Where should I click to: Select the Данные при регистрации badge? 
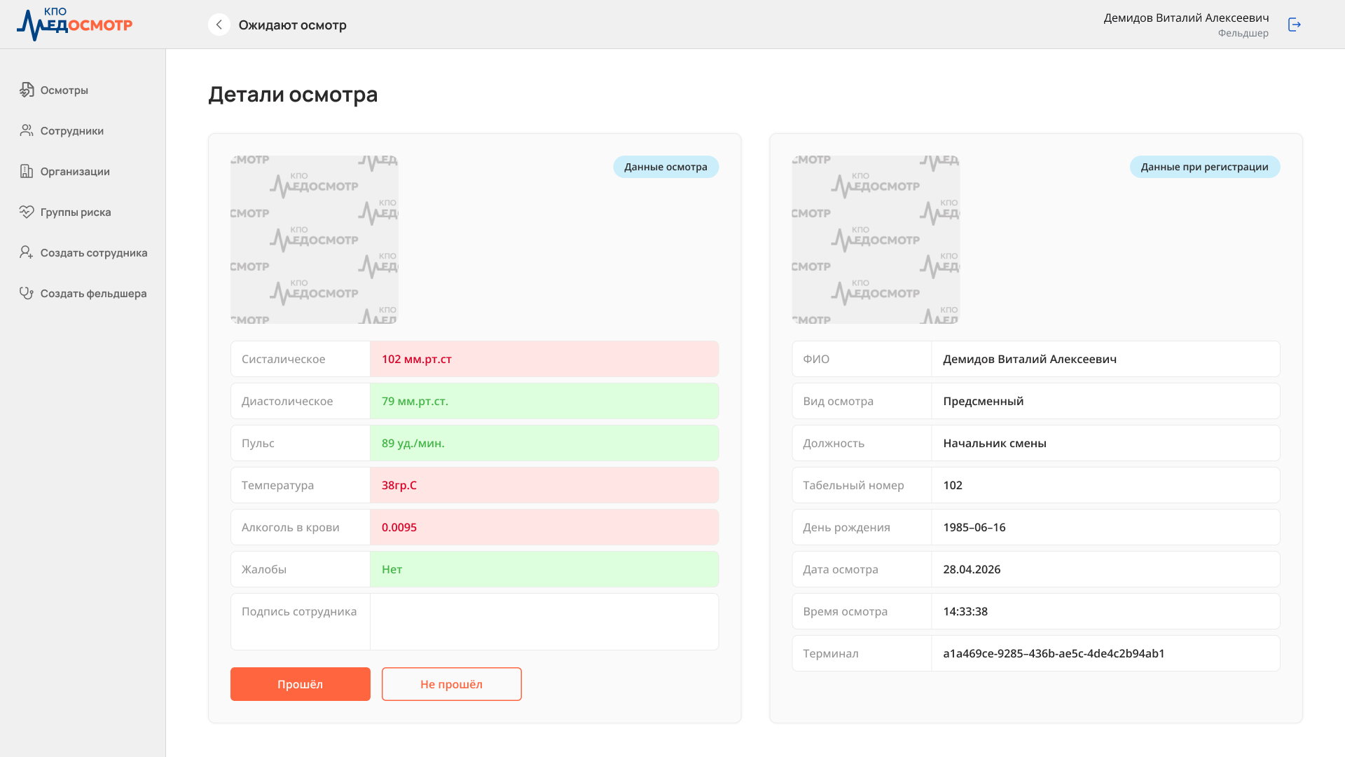click(1205, 167)
